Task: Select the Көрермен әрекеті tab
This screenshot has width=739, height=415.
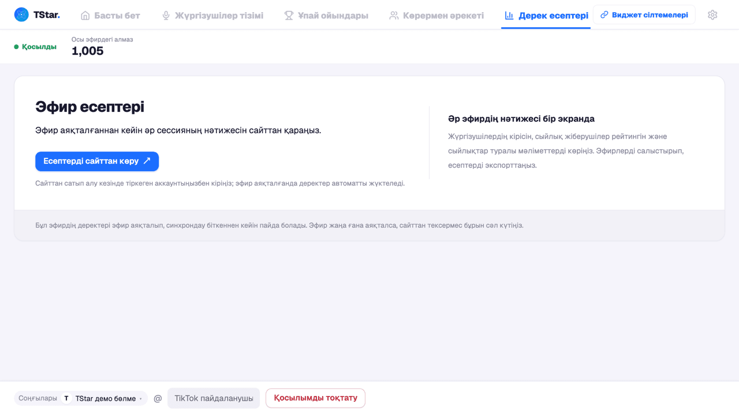Action: pyautogui.click(x=436, y=16)
